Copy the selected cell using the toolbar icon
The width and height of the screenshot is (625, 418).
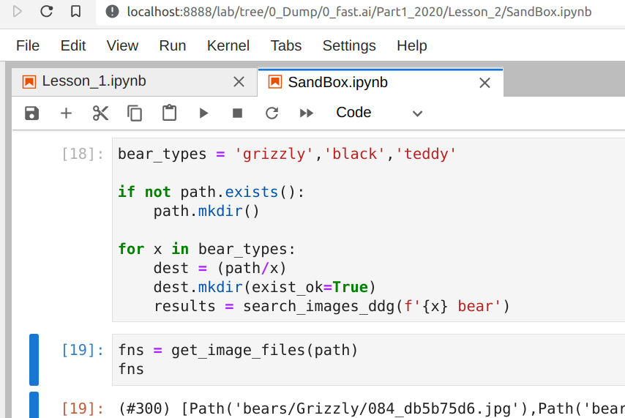point(135,113)
